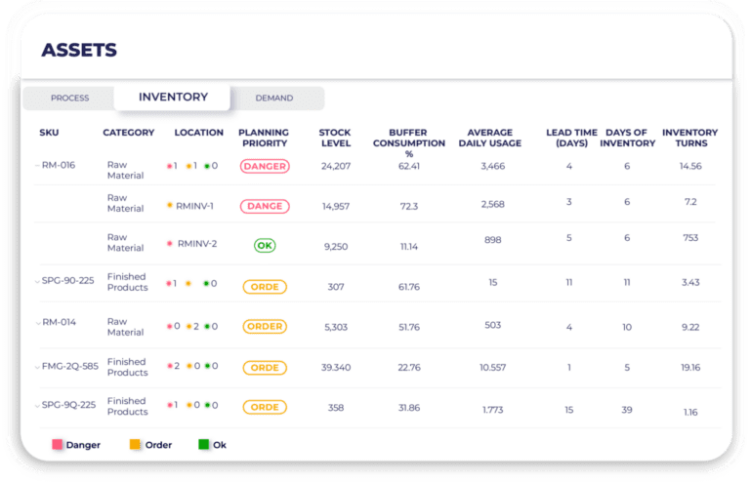Click the ORDER badge for RM-014

tap(265, 326)
